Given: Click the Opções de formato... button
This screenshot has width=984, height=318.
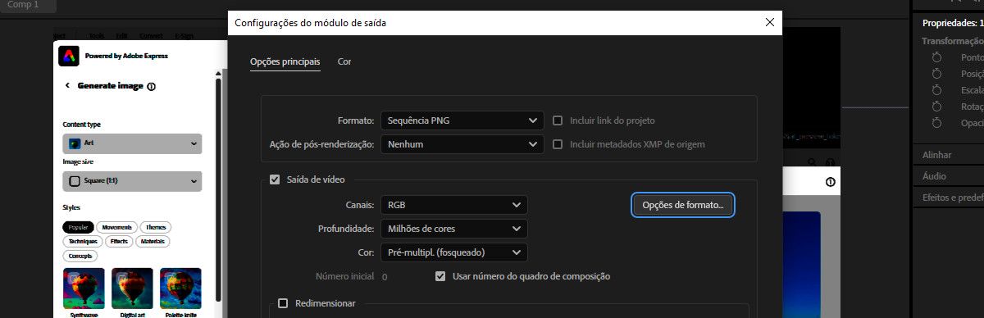Looking at the screenshot, I should click(683, 205).
